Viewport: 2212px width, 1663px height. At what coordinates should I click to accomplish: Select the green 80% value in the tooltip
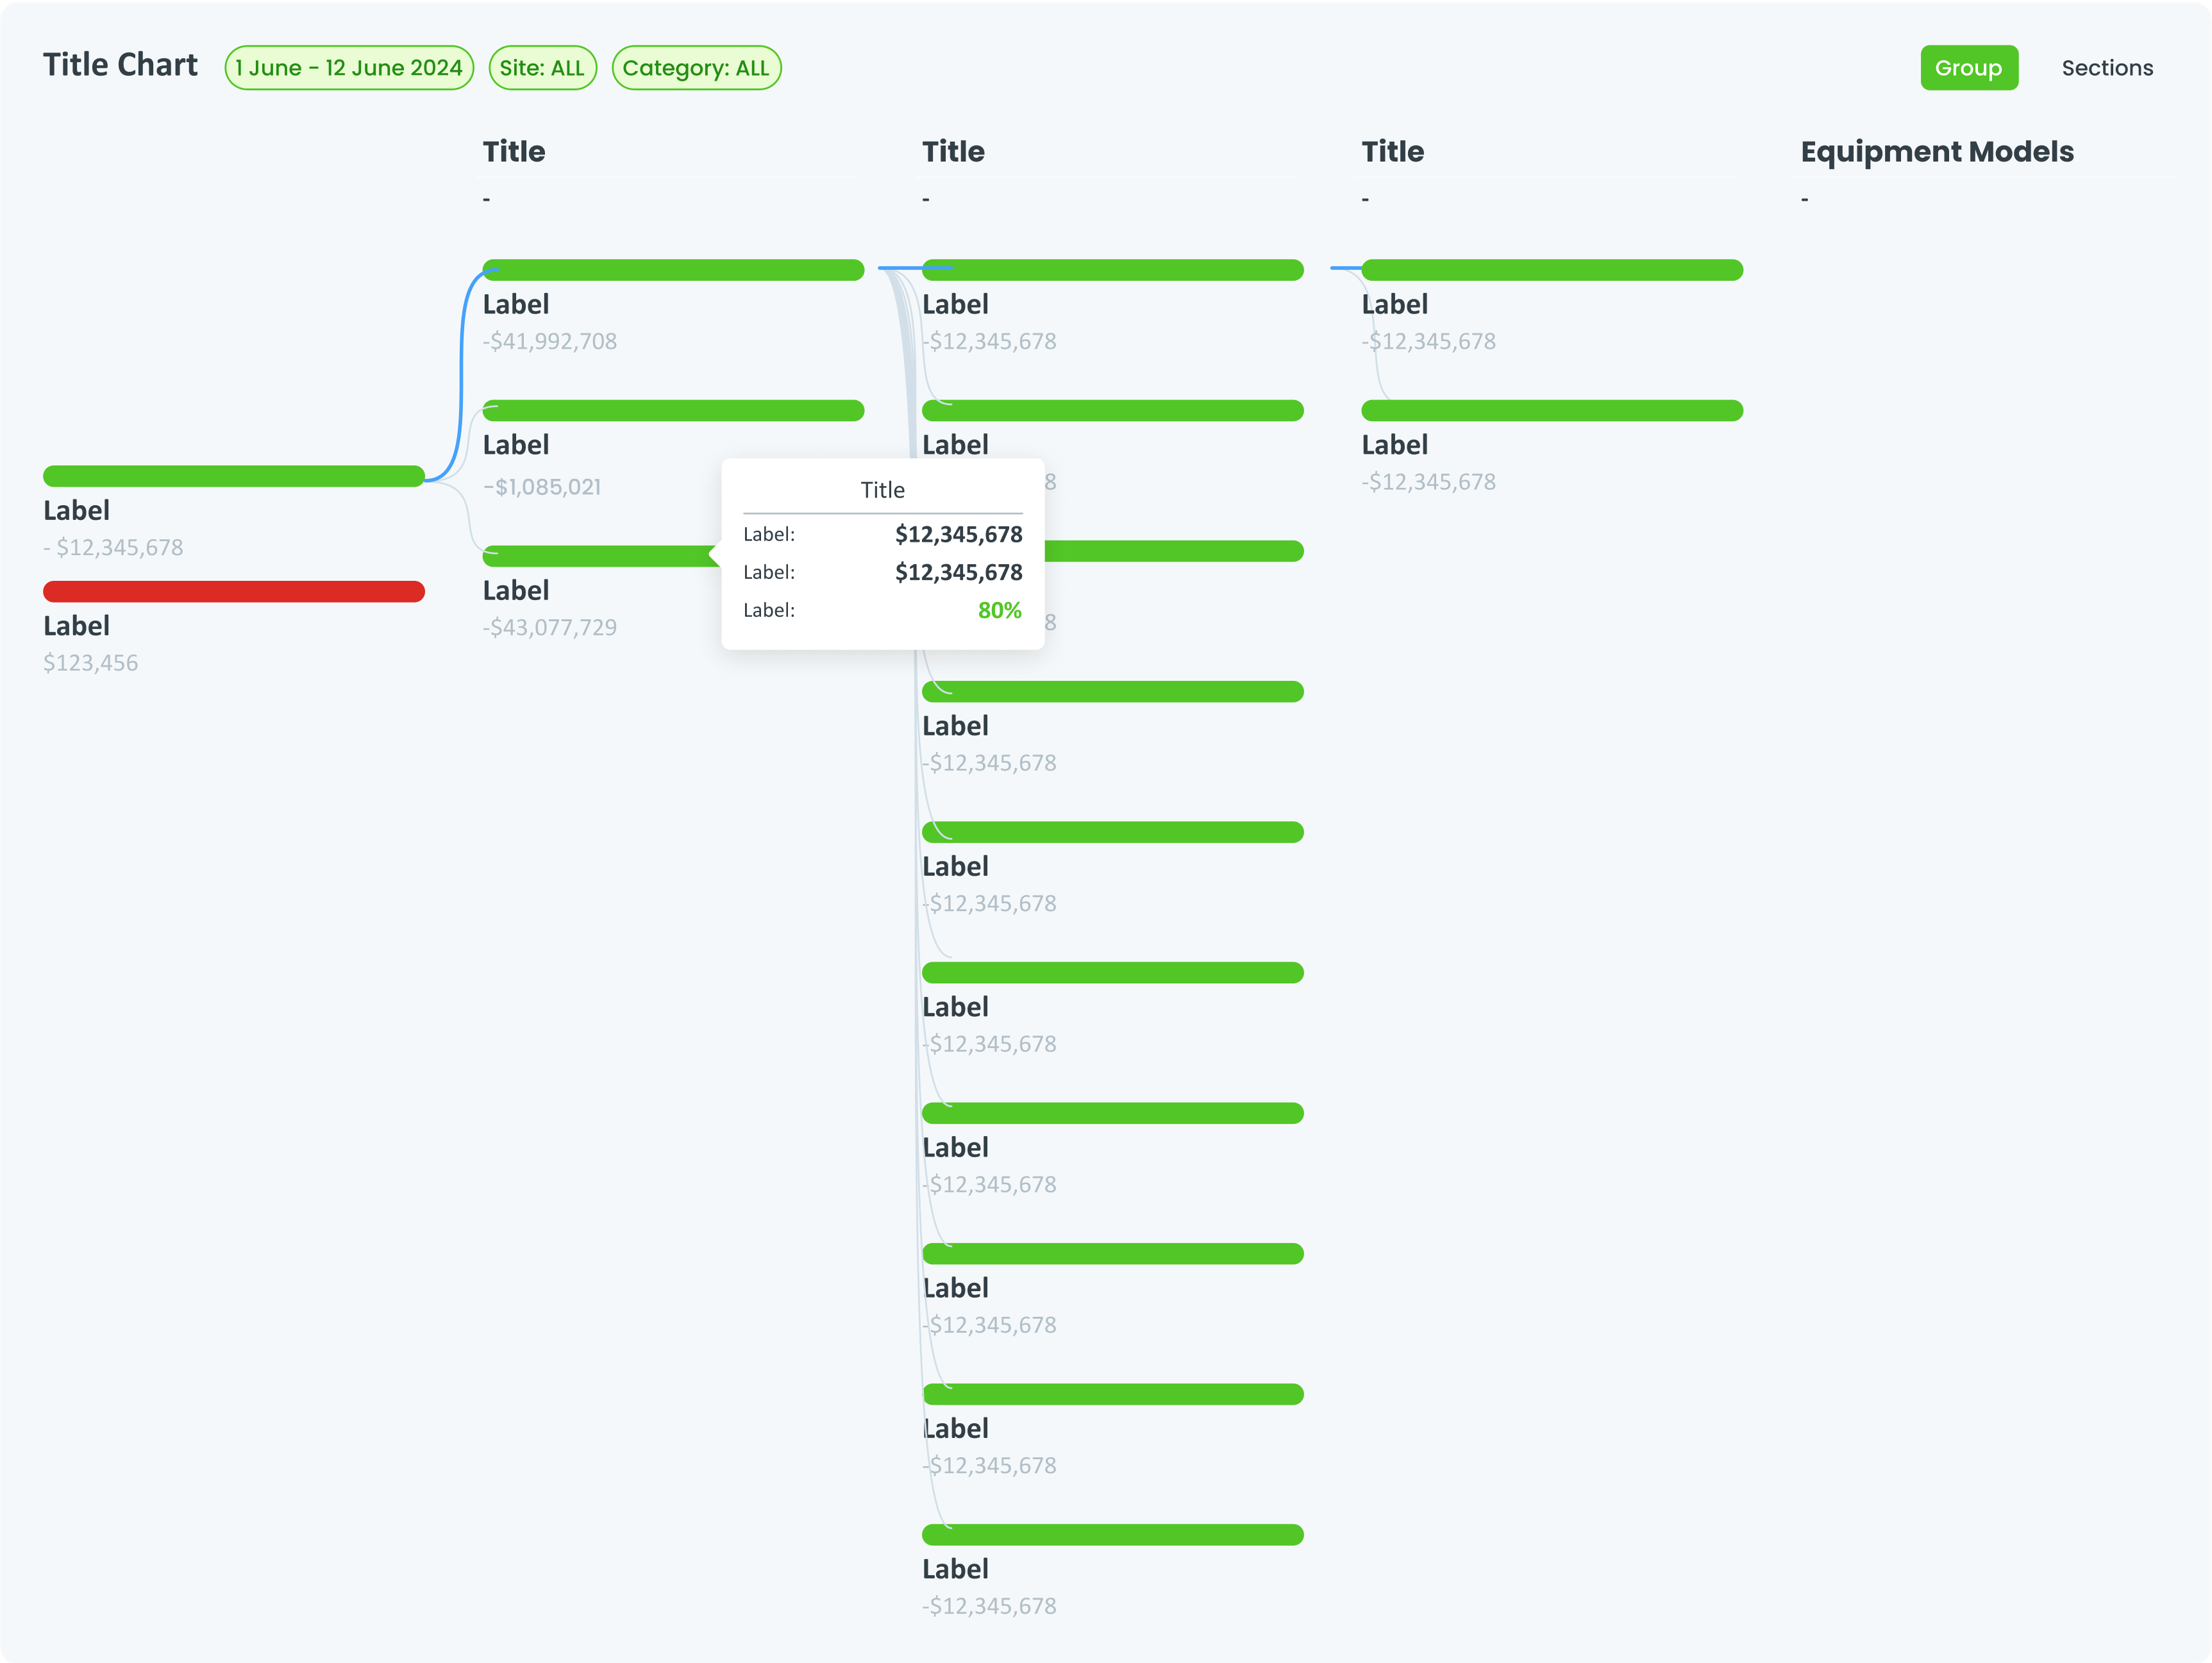999,610
